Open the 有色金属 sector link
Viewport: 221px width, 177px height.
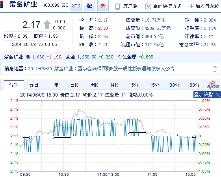pyautogui.click(x=127, y=57)
